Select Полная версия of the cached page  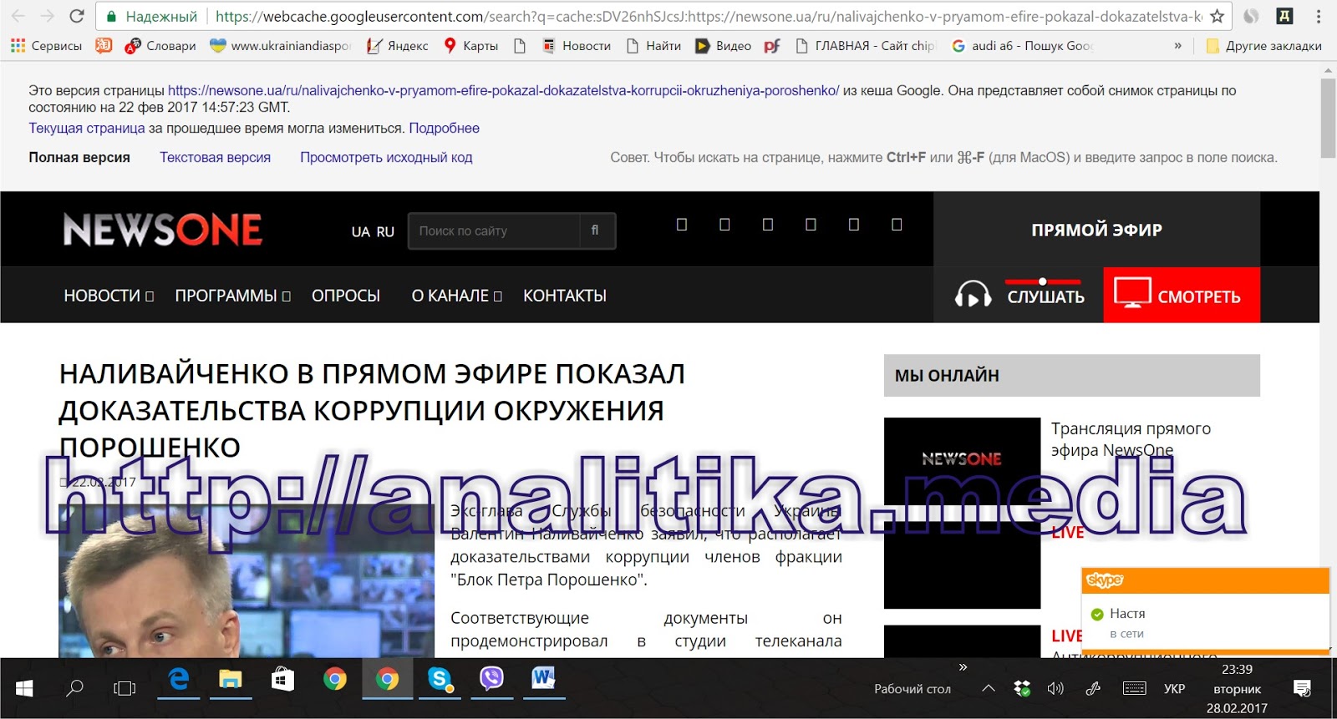79,157
